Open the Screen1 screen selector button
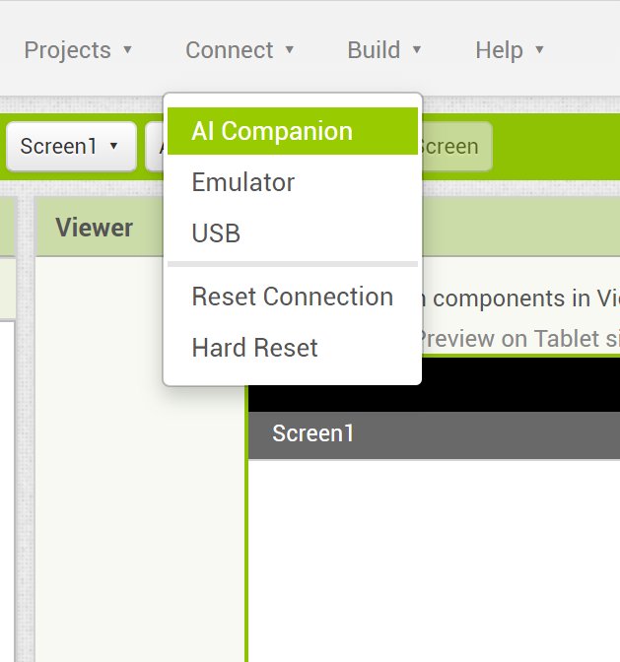620x662 pixels. pyautogui.click(x=71, y=147)
